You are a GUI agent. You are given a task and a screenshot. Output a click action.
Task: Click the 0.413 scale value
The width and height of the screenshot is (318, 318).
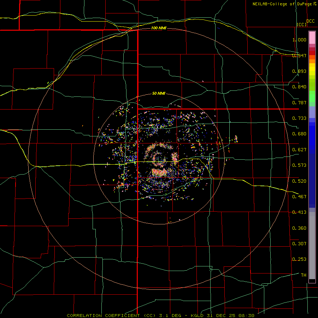coord(299,212)
